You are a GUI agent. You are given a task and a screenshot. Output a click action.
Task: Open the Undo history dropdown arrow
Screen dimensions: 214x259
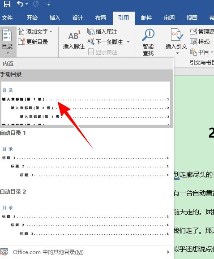(x=26, y=4)
